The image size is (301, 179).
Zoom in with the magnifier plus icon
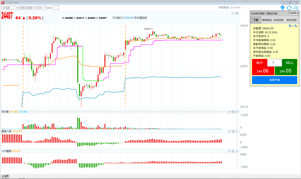[x=290, y=26]
